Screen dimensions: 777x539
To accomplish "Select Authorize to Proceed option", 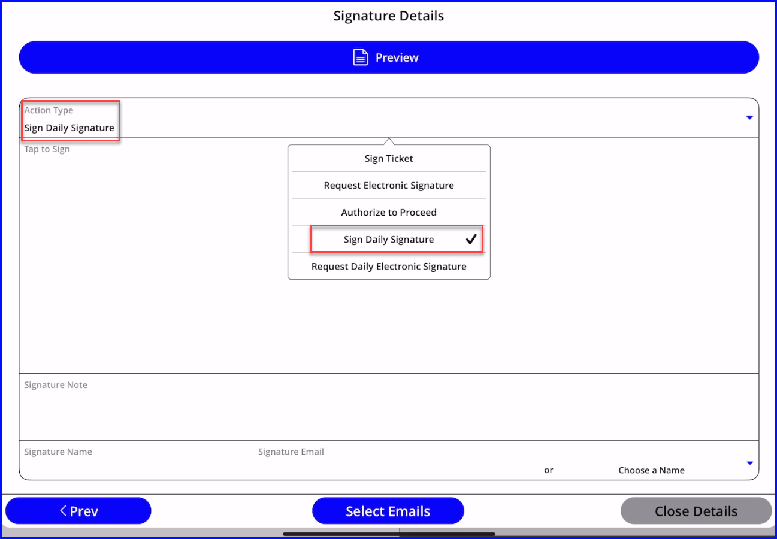I will point(389,213).
